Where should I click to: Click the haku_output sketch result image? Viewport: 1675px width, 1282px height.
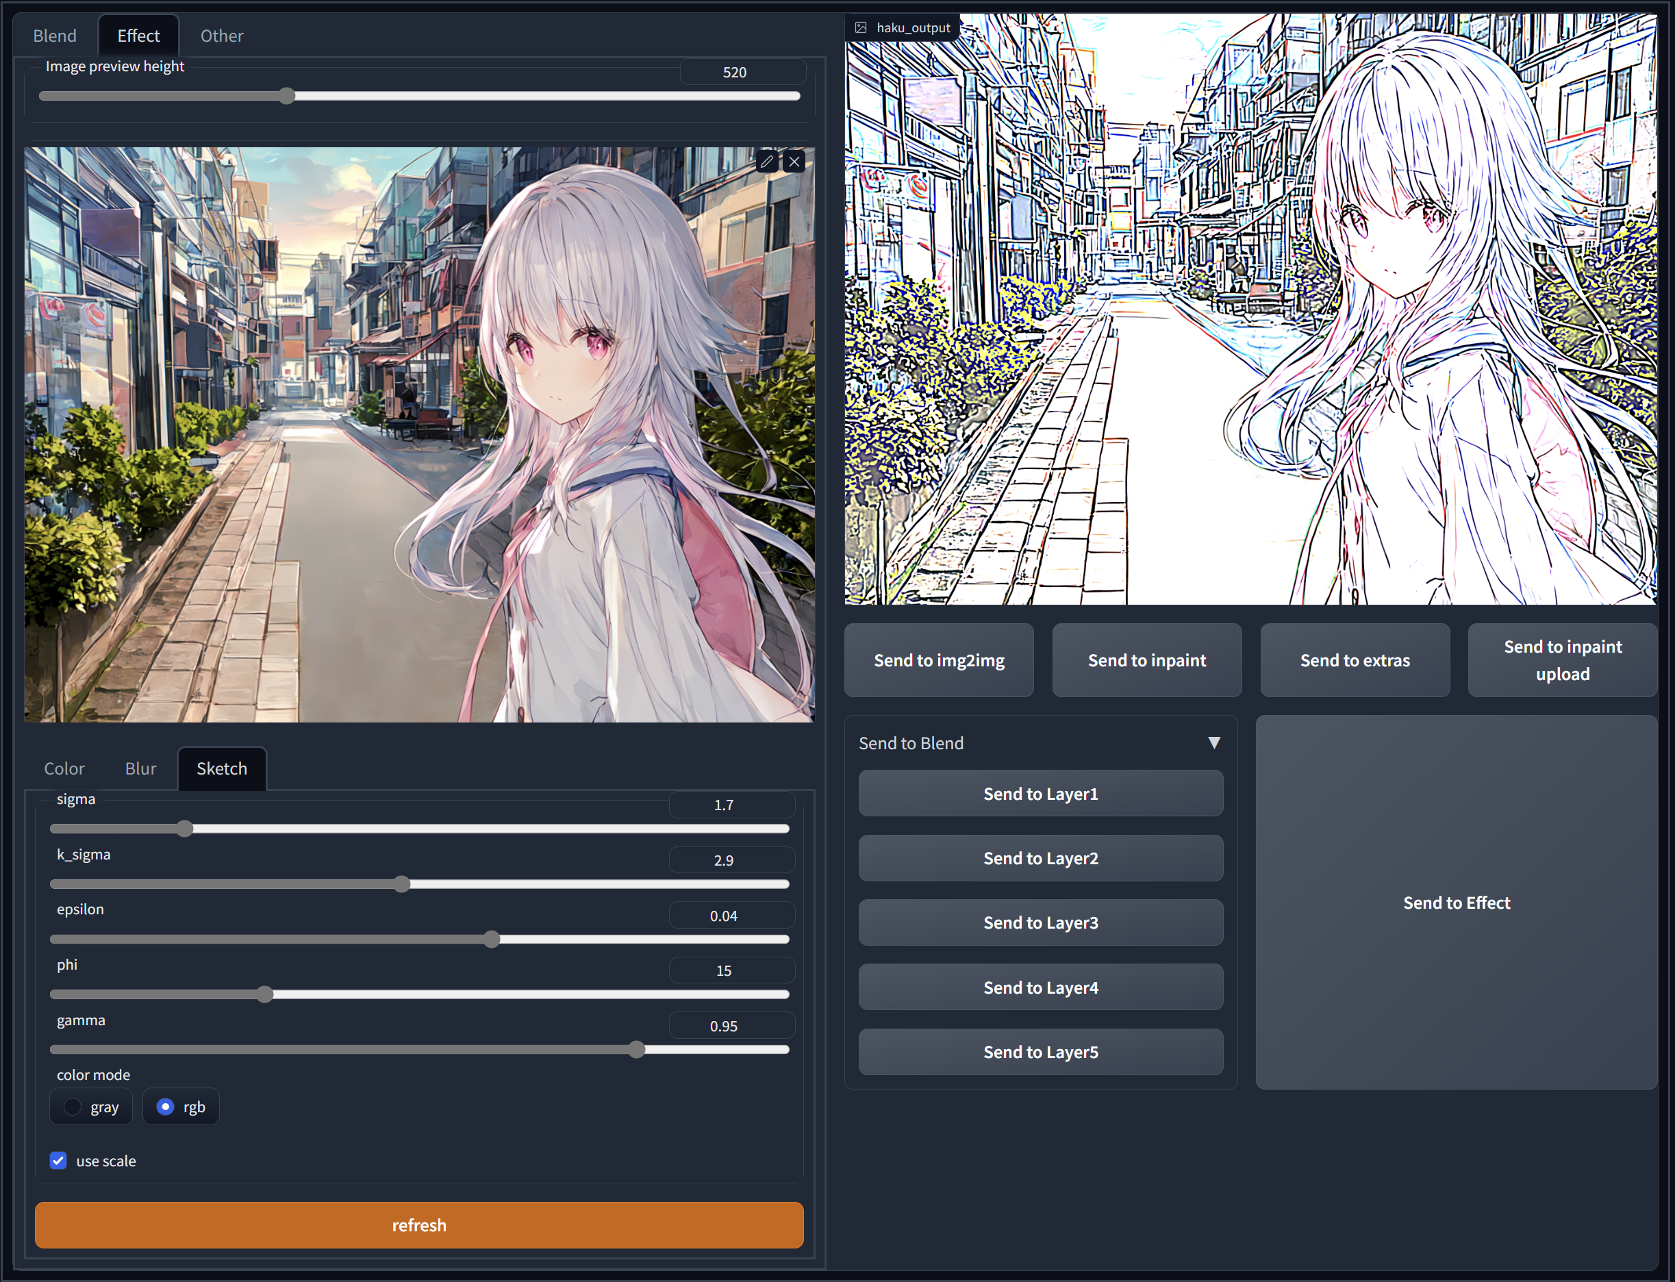1250,309
